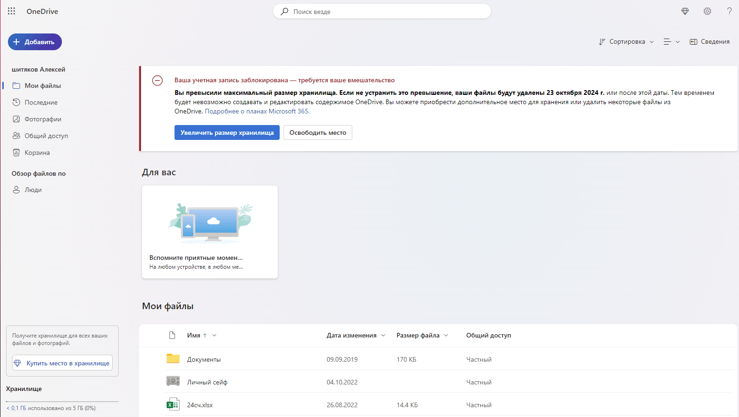The width and height of the screenshot is (739, 417).
Task: Open the Личный сейф name
Action: (x=207, y=382)
